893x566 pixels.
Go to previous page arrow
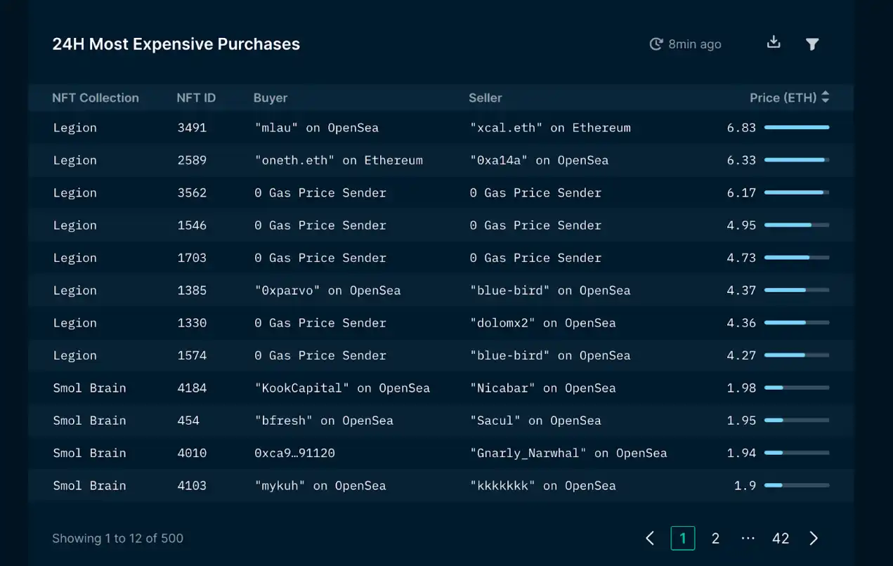point(650,539)
